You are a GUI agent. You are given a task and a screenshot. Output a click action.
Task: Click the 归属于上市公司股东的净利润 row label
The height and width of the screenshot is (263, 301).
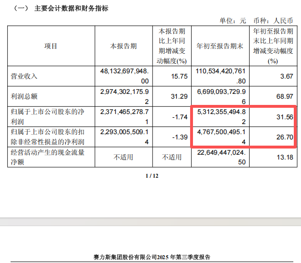[51, 116]
